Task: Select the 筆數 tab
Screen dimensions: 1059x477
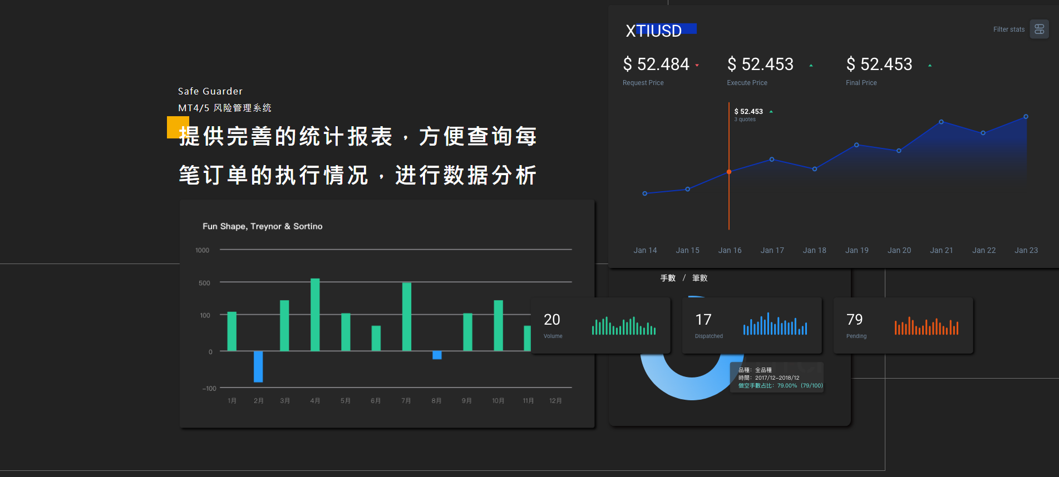Action: point(700,278)
